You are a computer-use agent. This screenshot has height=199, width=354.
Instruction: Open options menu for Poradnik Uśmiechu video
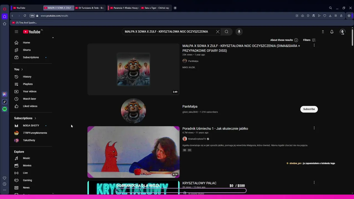click(314, 128)
